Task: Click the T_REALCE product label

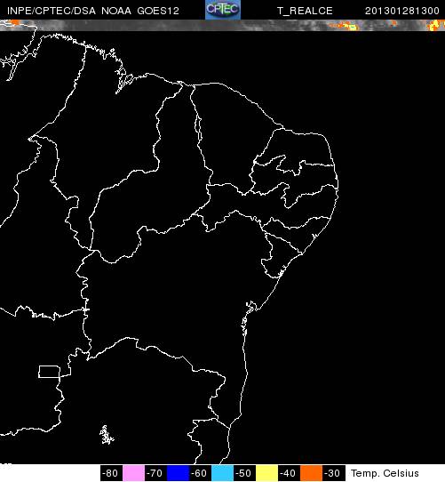Action: (305, 12)
